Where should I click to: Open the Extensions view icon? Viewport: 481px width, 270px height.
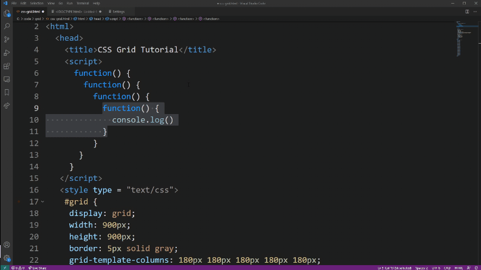pyautogui.click(x=7, y=66)
